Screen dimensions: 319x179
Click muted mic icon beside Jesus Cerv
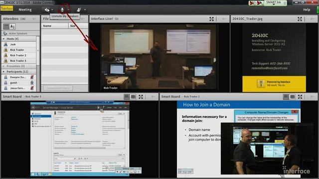tap(32, 88)
